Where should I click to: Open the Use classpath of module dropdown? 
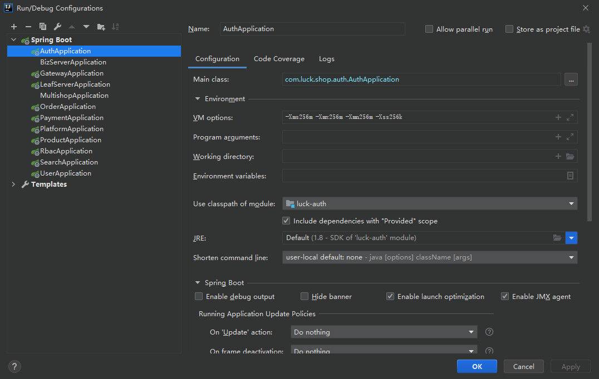coord(429,204)
